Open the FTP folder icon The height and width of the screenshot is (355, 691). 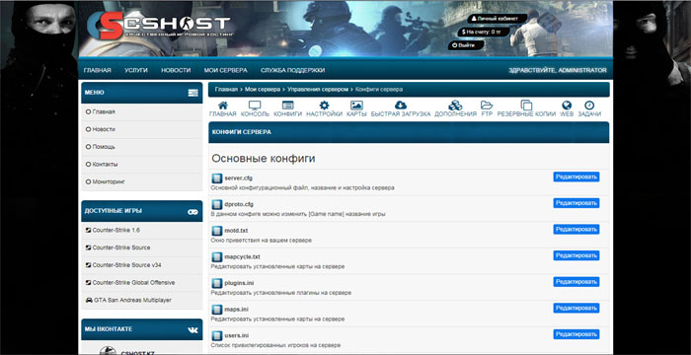click(487, 106)
